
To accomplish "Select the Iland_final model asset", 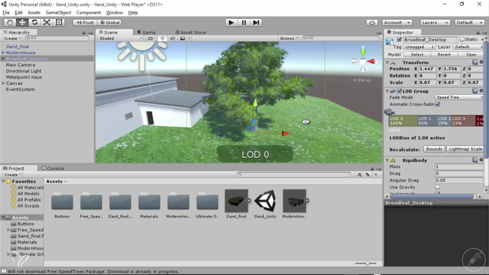I will point(236,204).
